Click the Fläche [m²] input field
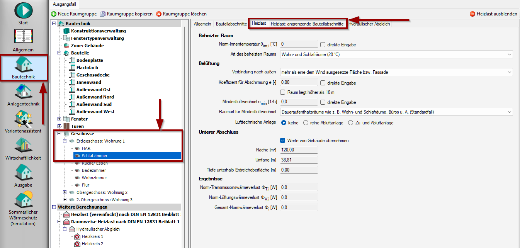520x248 pixels. click(299, 150)
